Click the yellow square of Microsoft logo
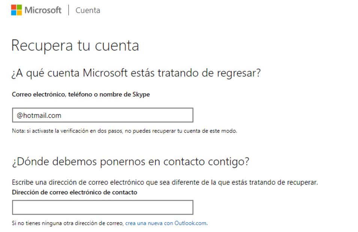Image resolution: width=358 pixels, height=232 pixels. click(19, 13)
